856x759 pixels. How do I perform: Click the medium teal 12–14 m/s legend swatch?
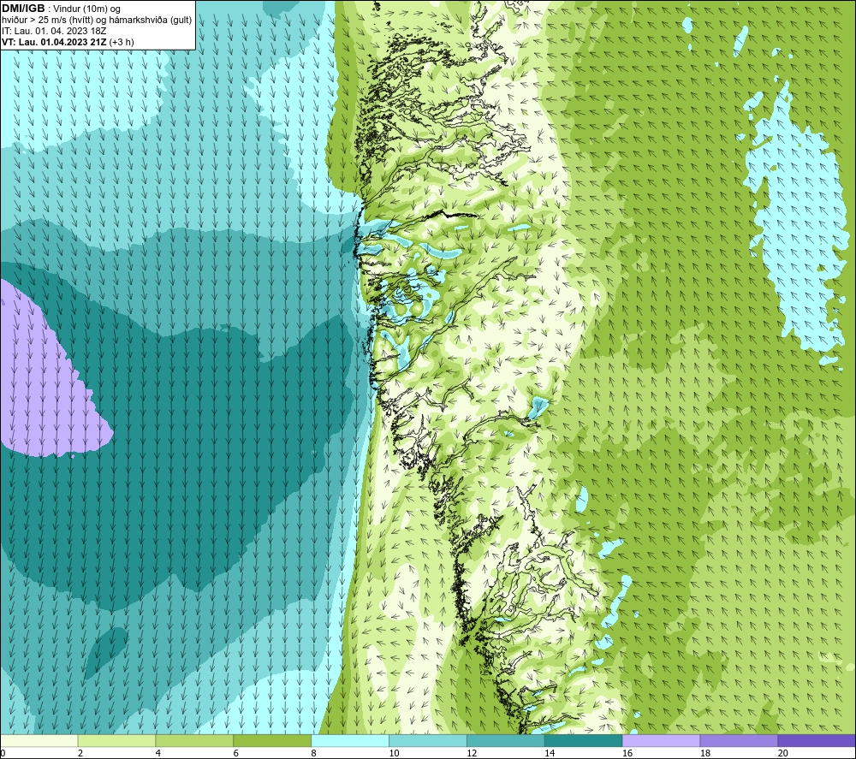coord(506,740)
